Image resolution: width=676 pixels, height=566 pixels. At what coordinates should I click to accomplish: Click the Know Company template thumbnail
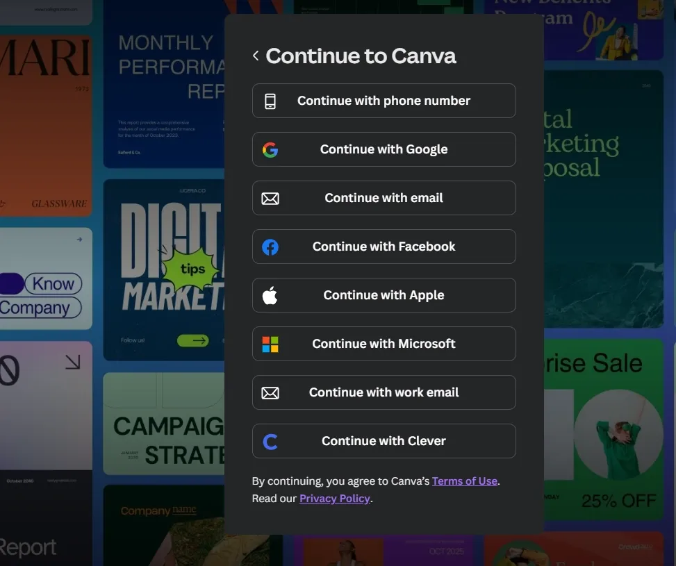click(x=46, y=279)
